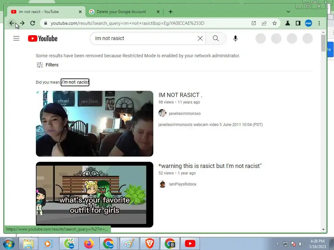The width and height of the screenshot is (334, 250).
Task: Open the volume speaker tray icon
Action: [x=301, y=244]
